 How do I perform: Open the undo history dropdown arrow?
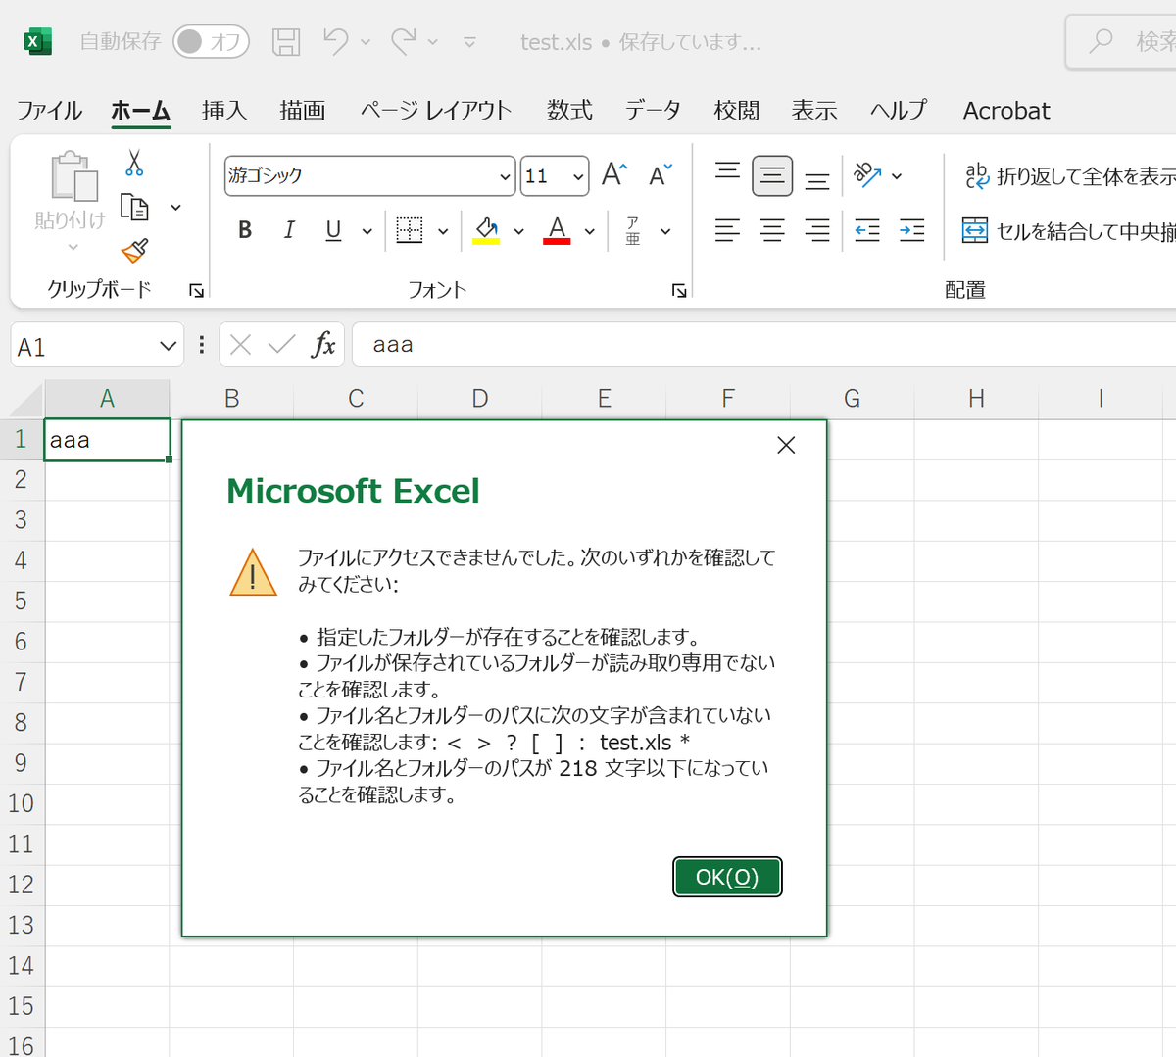[366, 42]
